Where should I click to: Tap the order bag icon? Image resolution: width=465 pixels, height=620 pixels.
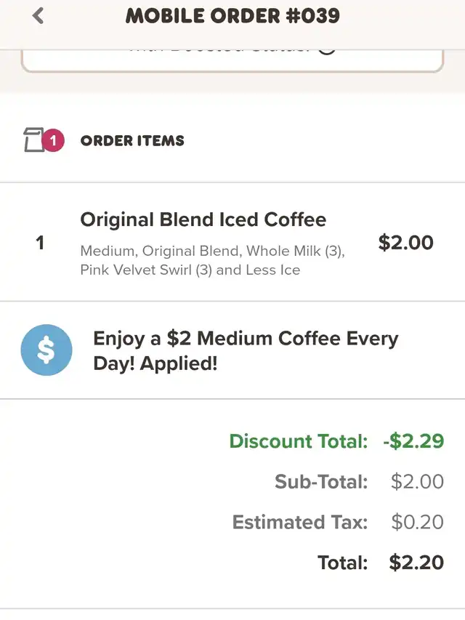pos(34,140)
